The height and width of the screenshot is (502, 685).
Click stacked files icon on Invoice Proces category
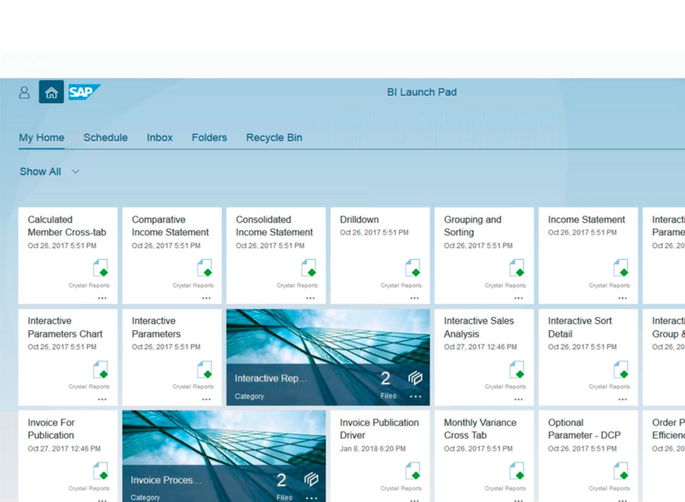pyautogui.click(x=311, y=479)
